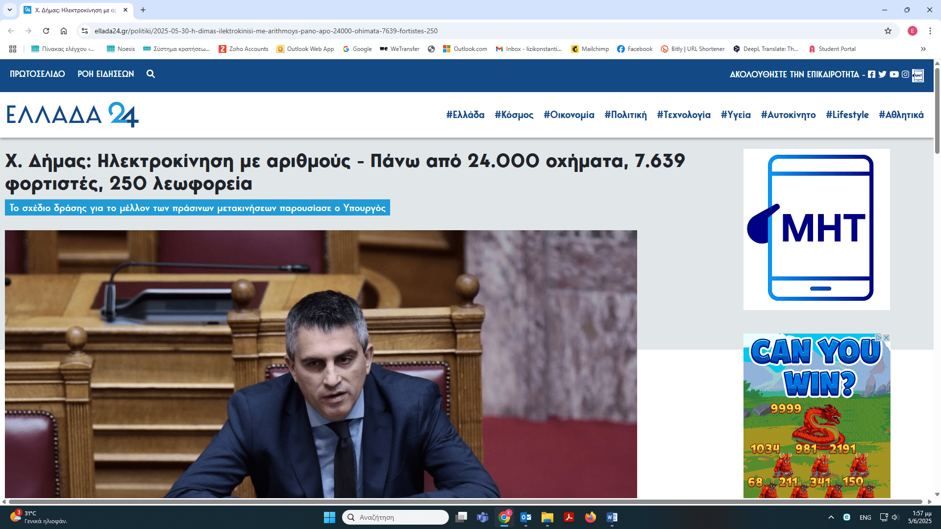Viewport: 941px width, 529px height.
Task: Open the Chrome apps grid icon
Action: point(13,49)
